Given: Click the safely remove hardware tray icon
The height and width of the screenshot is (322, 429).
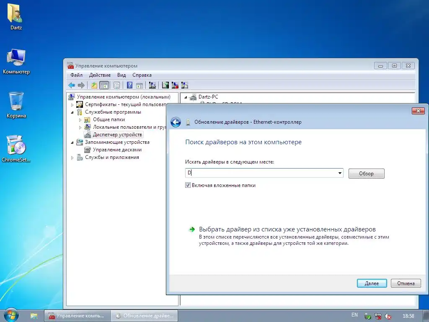Looking at the screenshot, I should coord(367,316).
